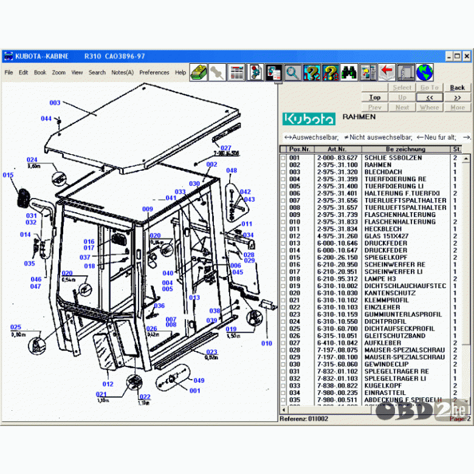Select the magnifying glass zoom tool
Image resolution: width=474 pixels, height=474 pixels.
tap(293, 72)
